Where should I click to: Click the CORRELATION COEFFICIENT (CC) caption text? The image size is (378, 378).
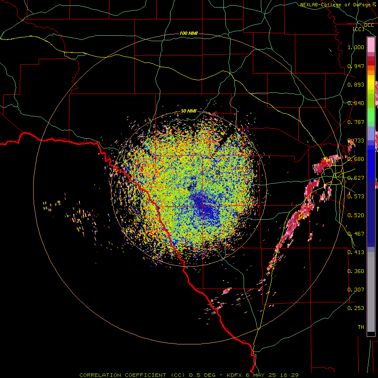(132, 375)
